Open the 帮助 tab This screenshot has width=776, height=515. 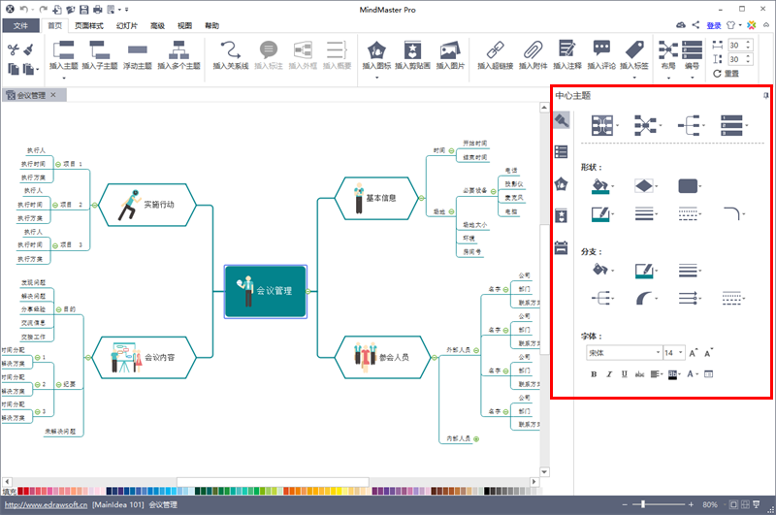211,26
